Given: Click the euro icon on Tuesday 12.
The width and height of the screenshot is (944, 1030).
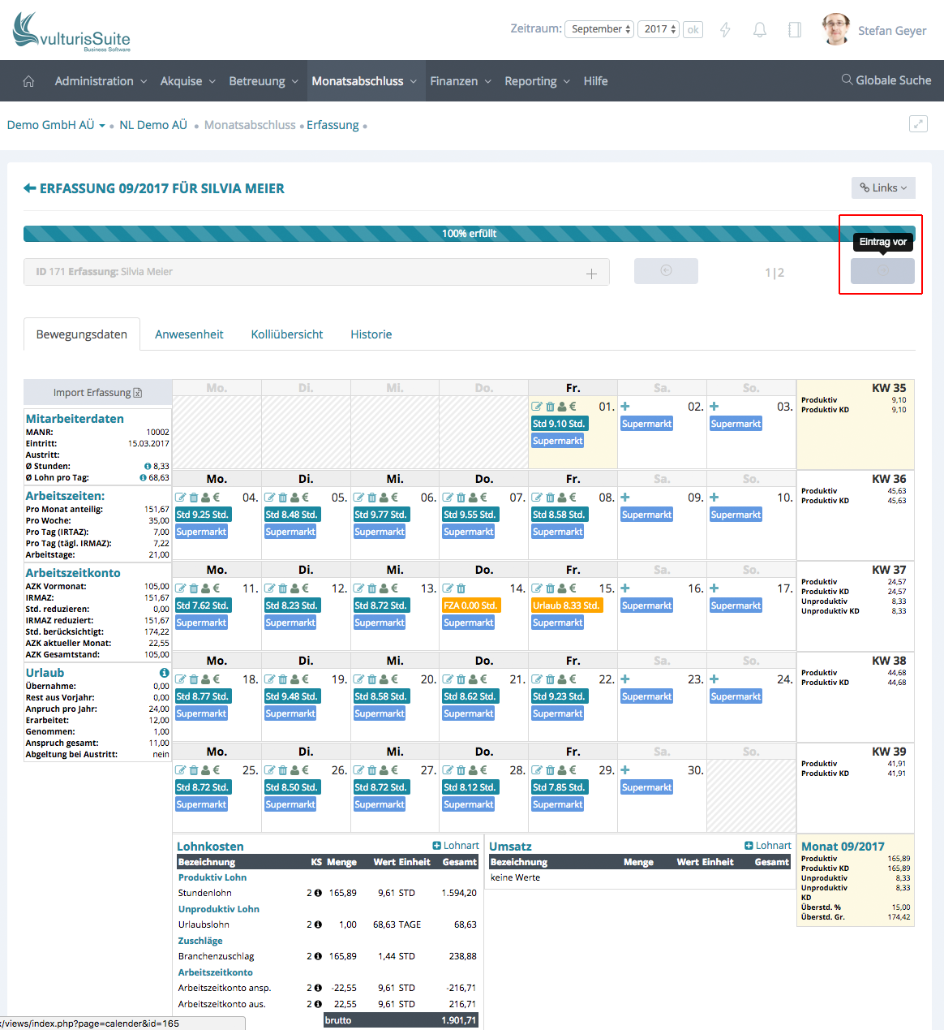Looking at the screenshot, I should (305, 588).
